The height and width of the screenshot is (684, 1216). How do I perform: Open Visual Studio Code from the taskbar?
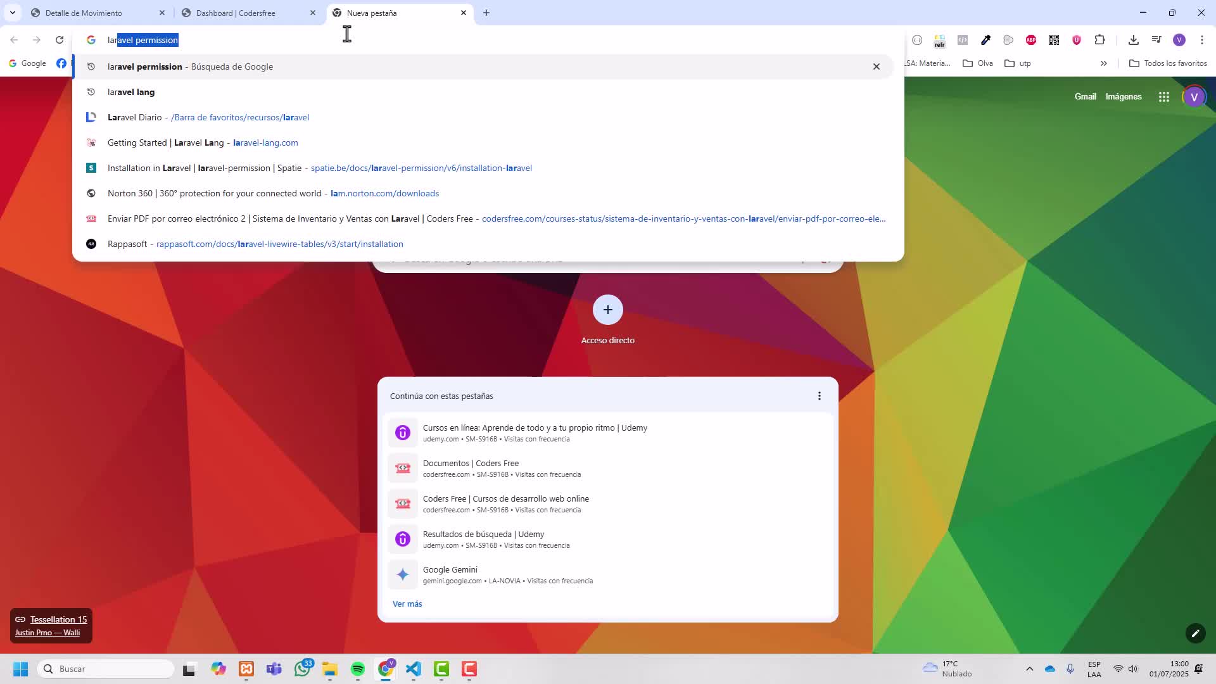coord(414,669)
